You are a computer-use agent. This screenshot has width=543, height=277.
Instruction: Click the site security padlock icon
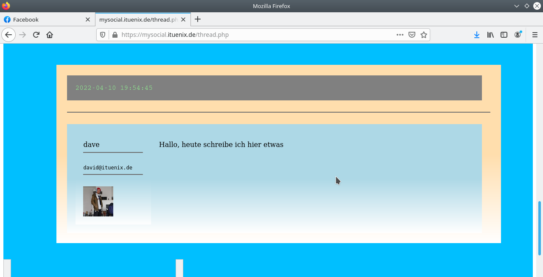115,34
